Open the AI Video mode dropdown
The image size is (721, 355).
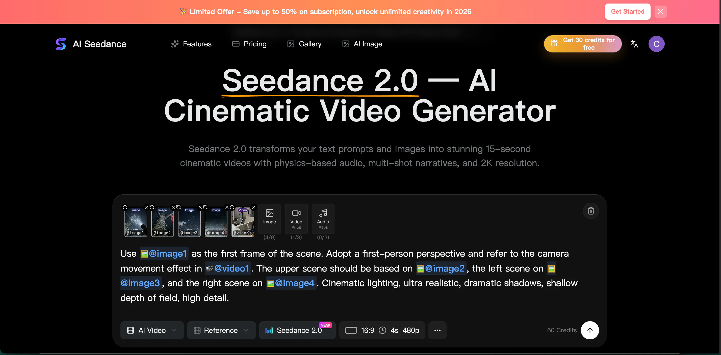(x=152, y=330)
